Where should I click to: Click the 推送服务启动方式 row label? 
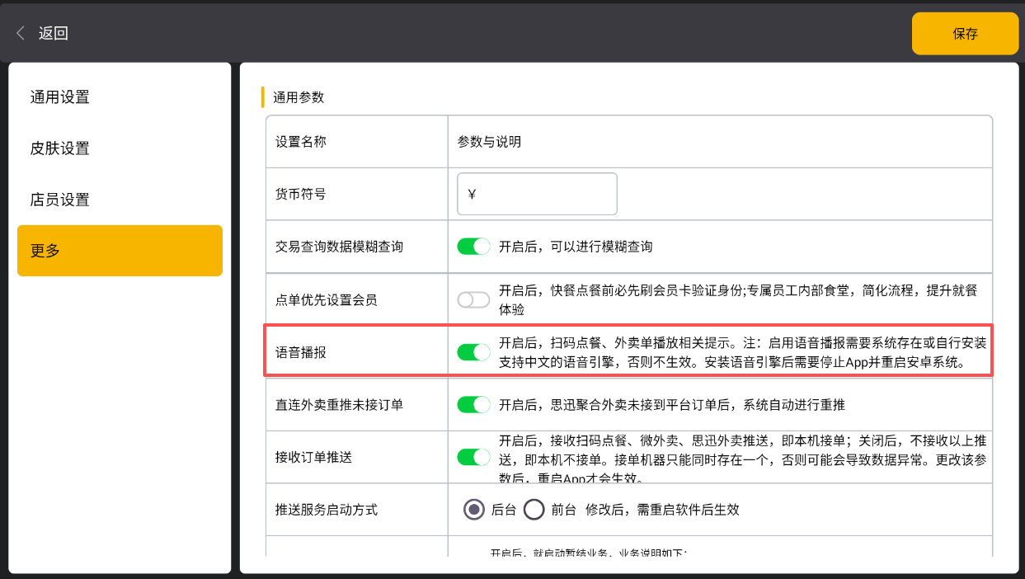tap(327, 510)
